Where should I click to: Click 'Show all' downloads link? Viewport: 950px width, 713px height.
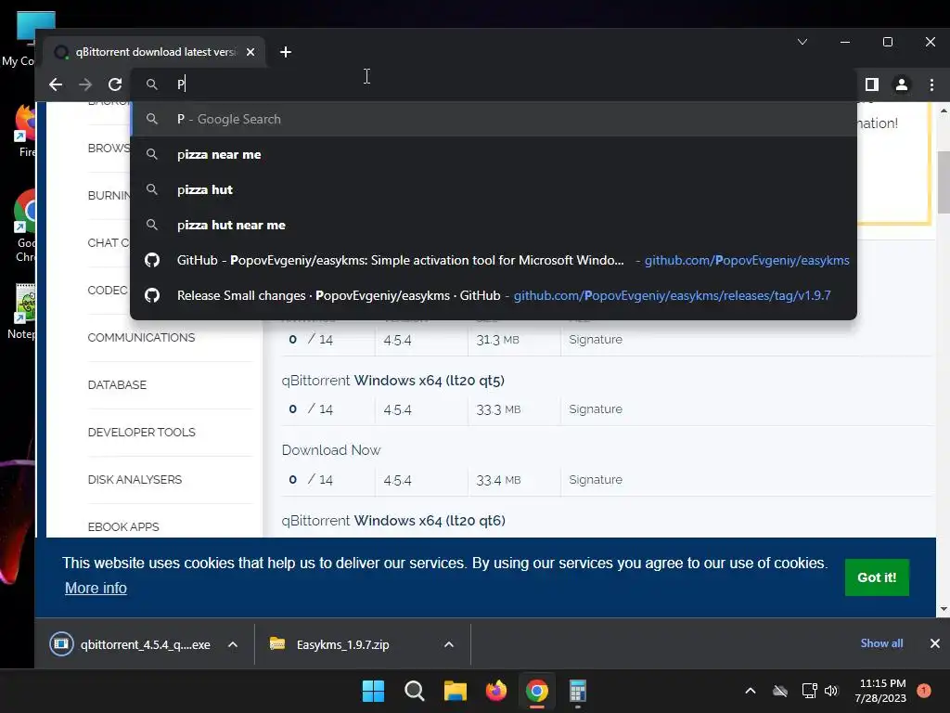(x=881, y=643)
